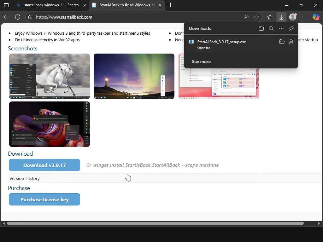Search downloads using magnifier icon
The height and width of the screenshot is (242, 323).
(271, 28)
